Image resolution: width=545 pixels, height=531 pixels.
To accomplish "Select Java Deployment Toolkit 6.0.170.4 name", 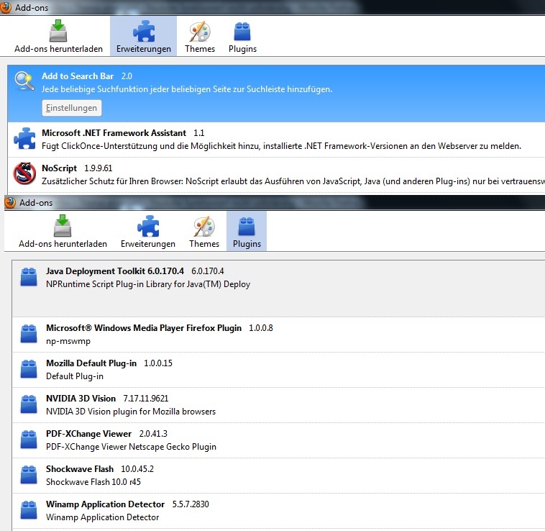I will (115, 271).
